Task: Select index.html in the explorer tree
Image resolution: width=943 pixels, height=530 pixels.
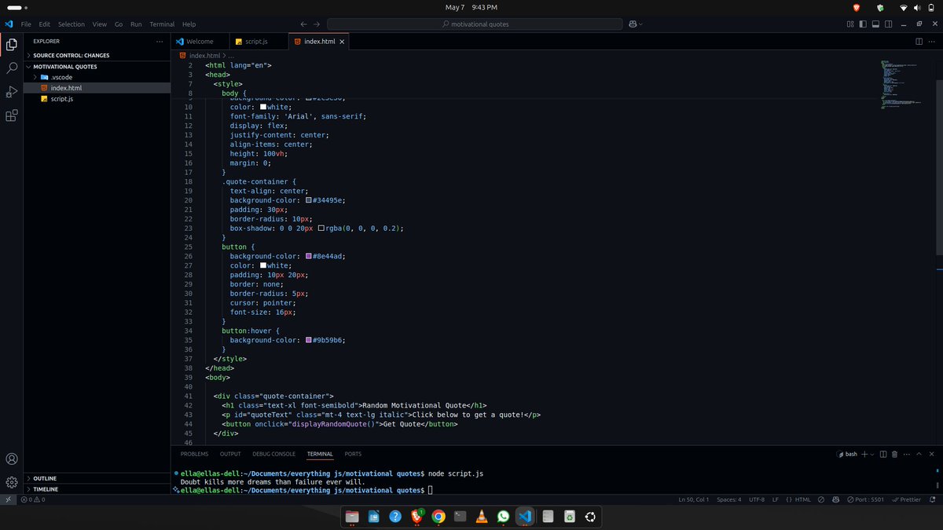Action: [x=97, y=88]
